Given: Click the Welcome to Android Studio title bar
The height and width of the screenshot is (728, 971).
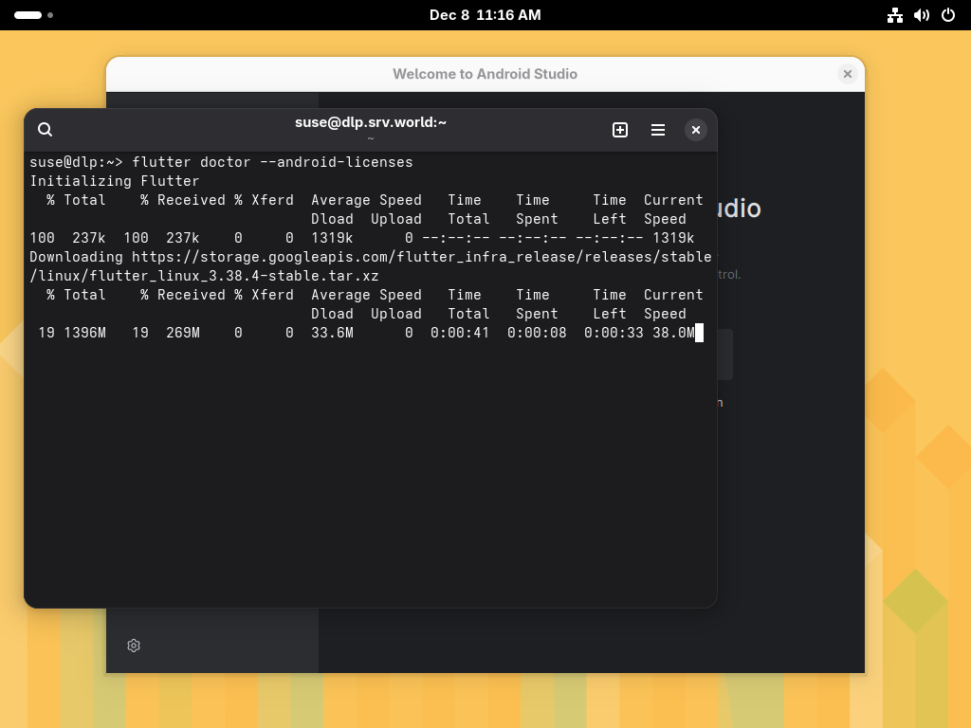Looking at the screenshot, I should pyautogui.click(x=485, y=74).
